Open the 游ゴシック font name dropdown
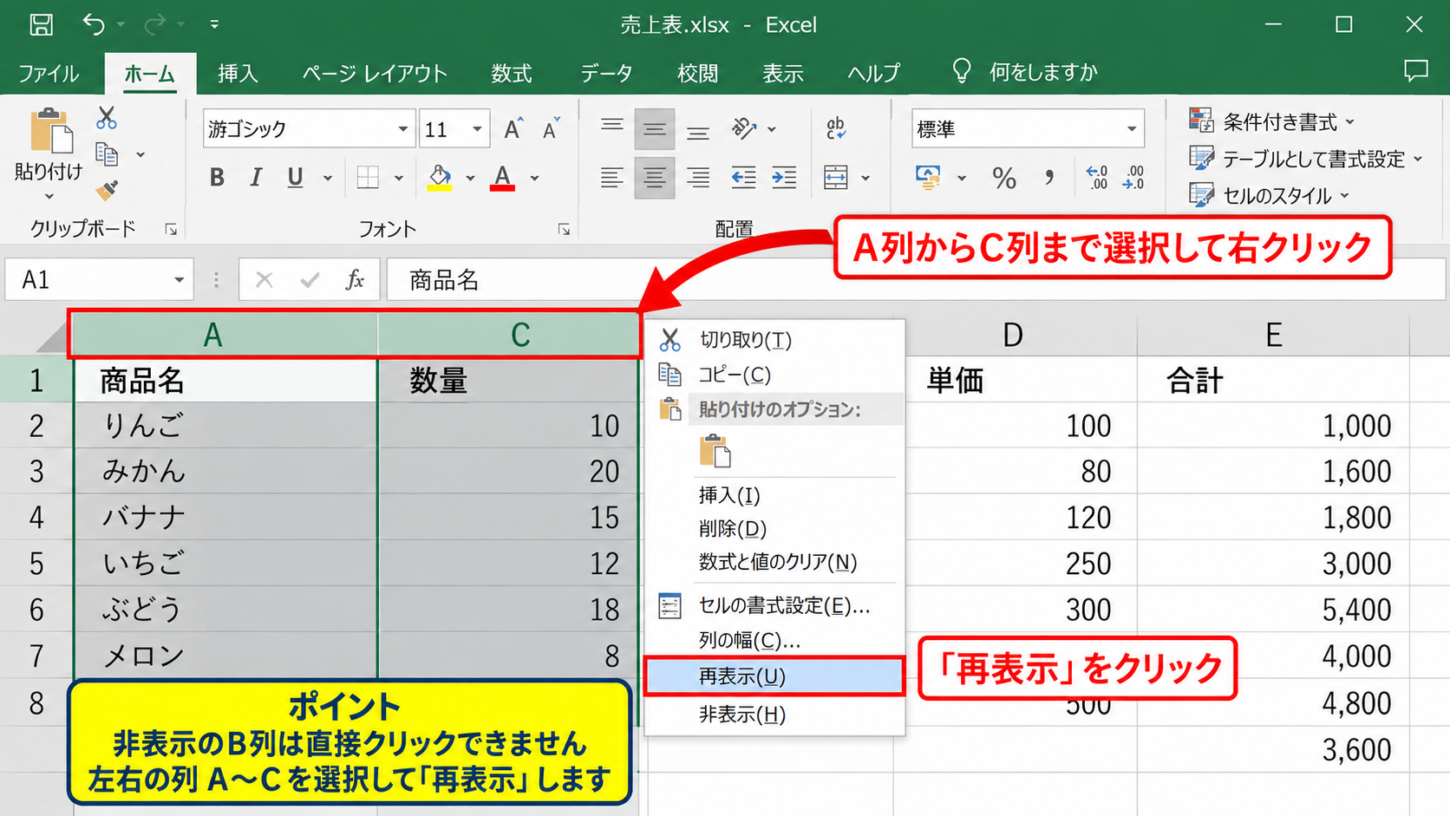The width and height of the screenshot is (1450, 816). tap(402, 129)
